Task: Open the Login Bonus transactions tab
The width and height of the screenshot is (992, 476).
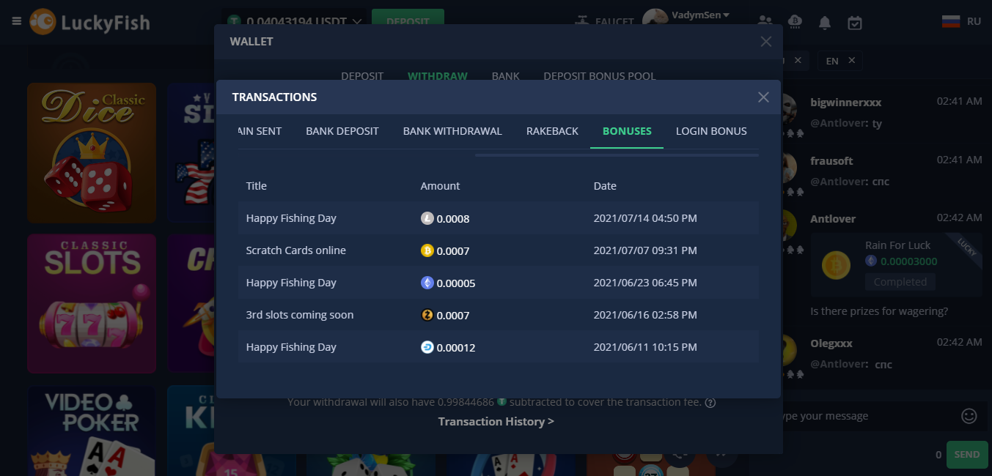Action: pos(711,131)
